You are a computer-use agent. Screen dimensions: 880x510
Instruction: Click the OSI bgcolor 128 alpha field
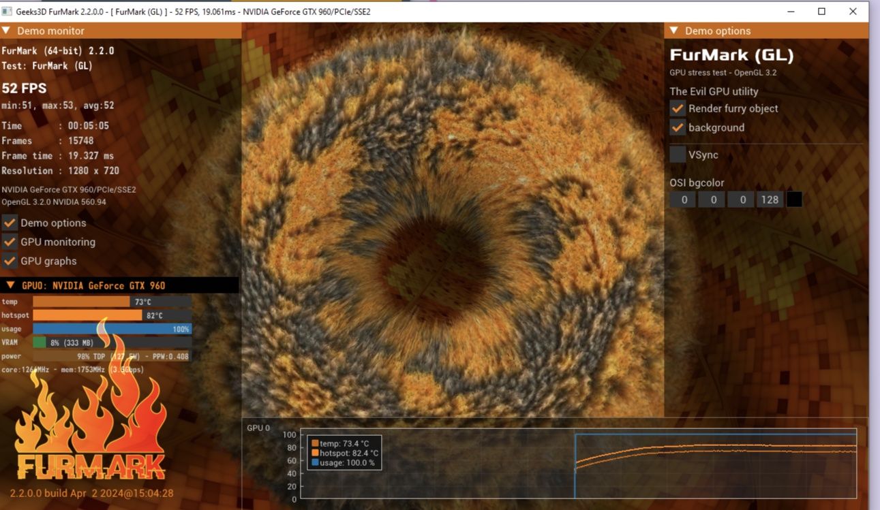pyautogui.click(x=770, y=200)
